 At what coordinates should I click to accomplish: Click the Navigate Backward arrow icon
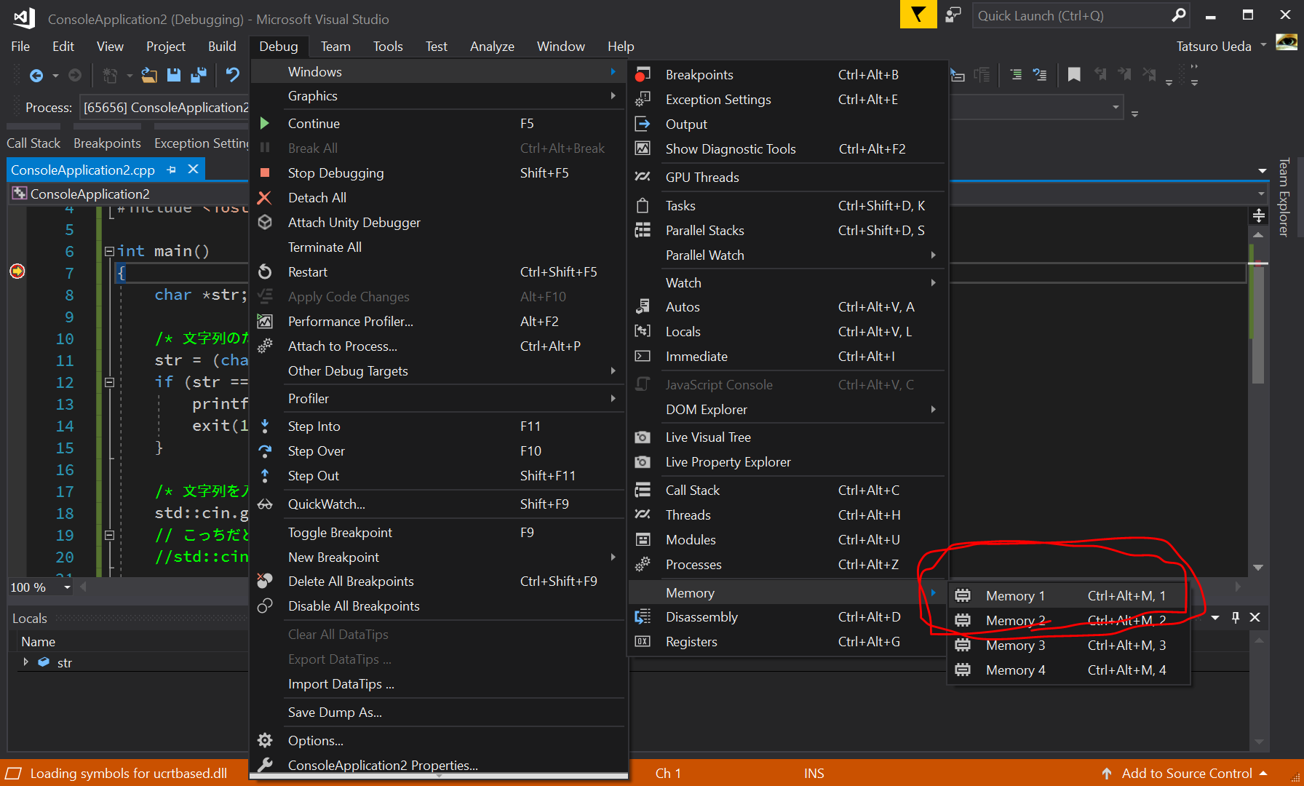point(36,75)
